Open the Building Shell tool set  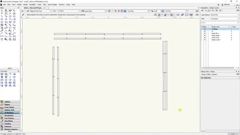coord(10,110)
